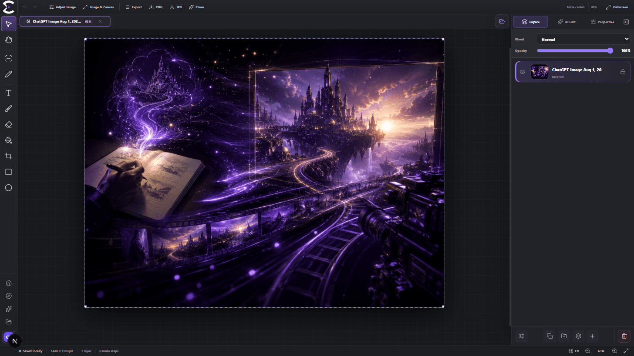Adjust the layer Opacity slider

click(x=575, y=50)
